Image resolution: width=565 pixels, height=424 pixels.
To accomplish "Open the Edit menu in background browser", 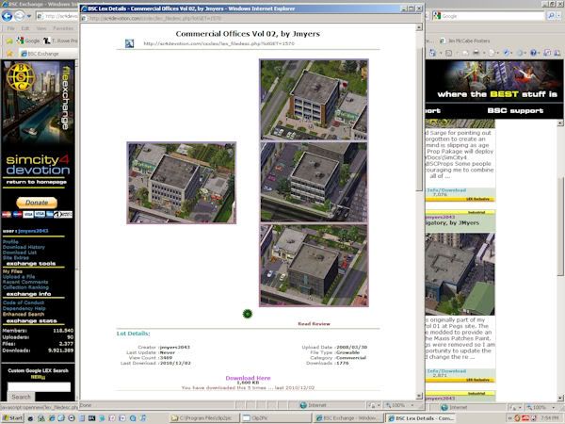I will coord(25,28).
